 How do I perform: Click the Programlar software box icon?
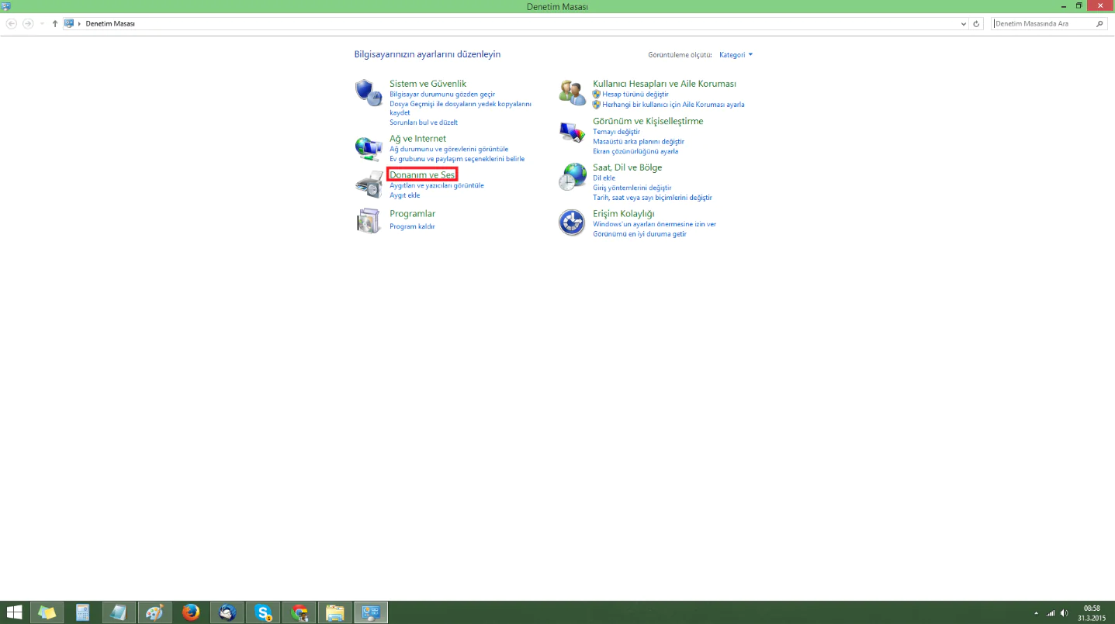(368, 221)
